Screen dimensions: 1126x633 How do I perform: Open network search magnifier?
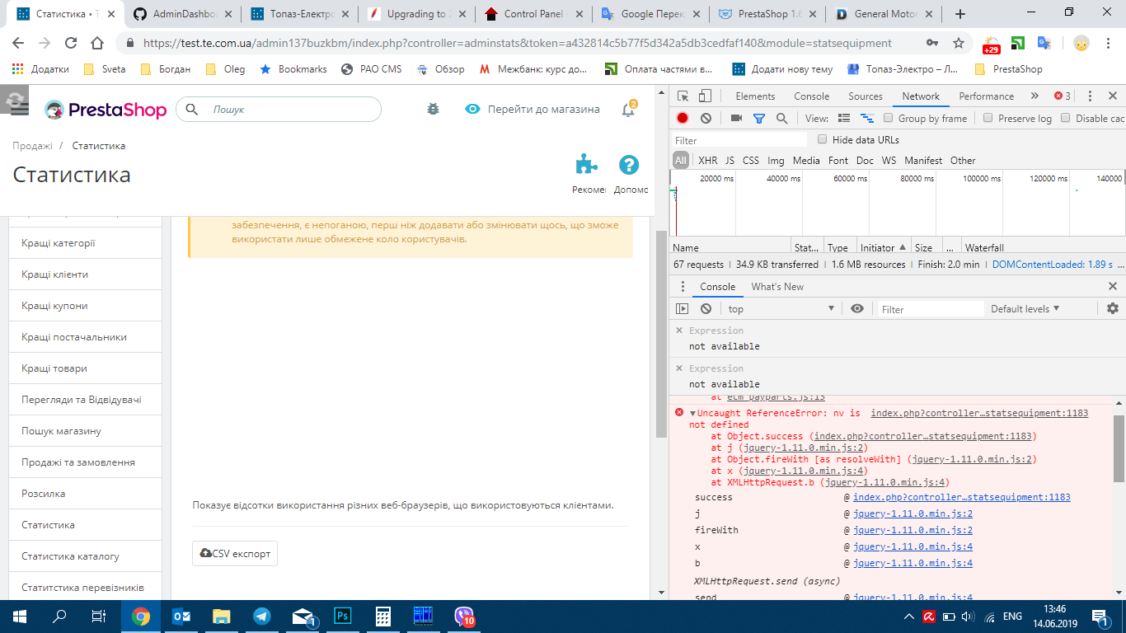(781, 119)
